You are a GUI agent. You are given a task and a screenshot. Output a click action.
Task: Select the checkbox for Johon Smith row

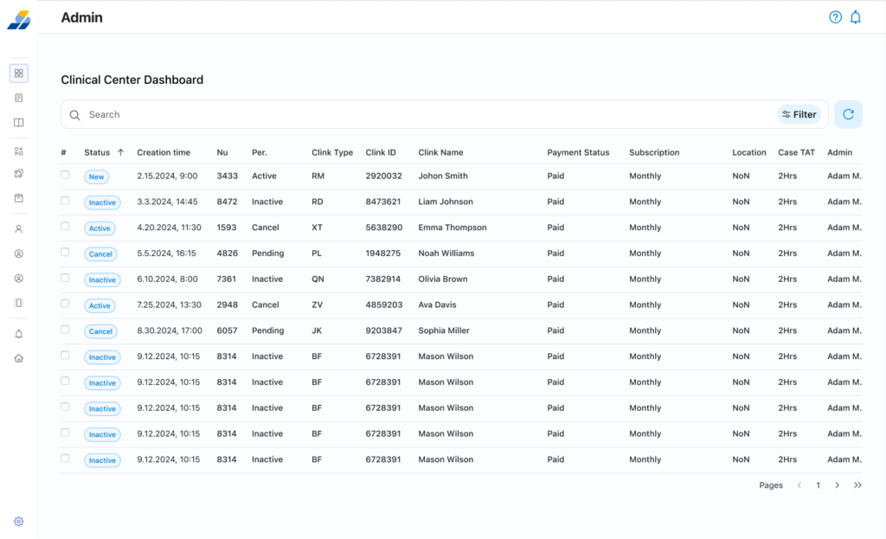pyautogui.click(x=65, y=175)
